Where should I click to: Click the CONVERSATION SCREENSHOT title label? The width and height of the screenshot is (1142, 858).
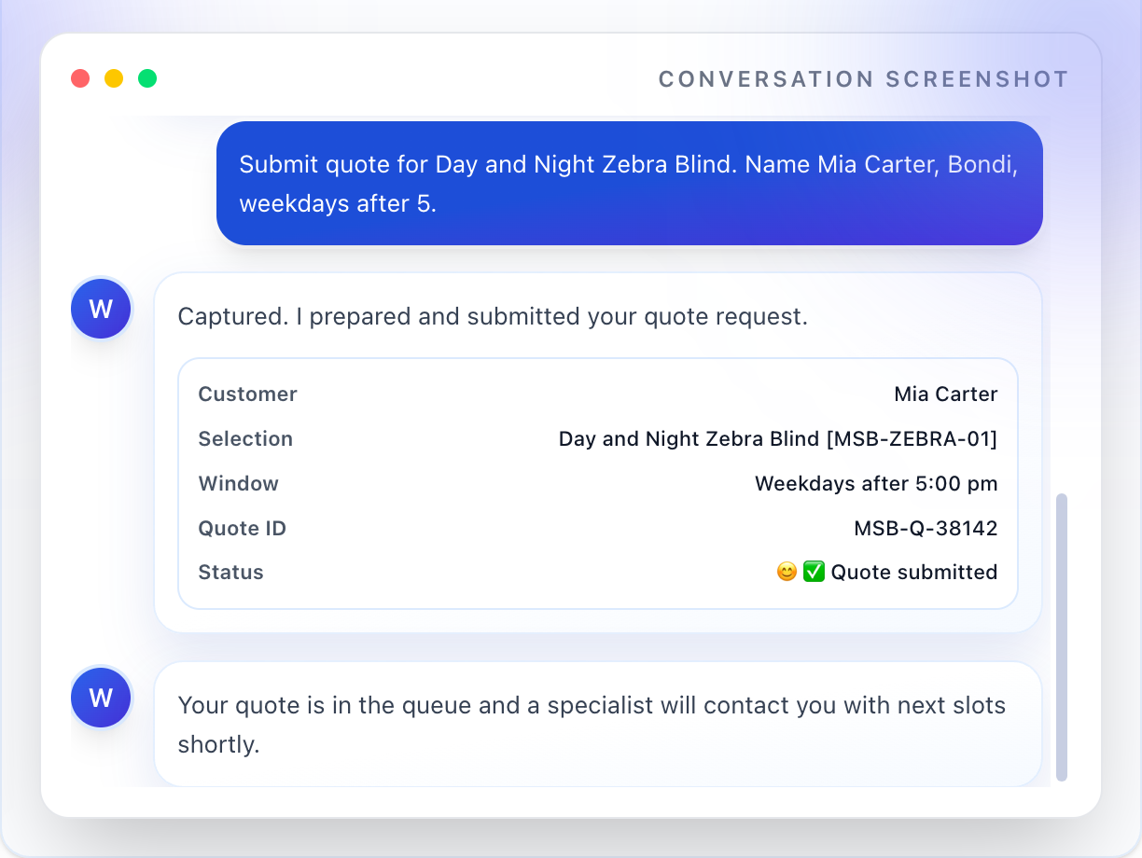tap(863, 79)
